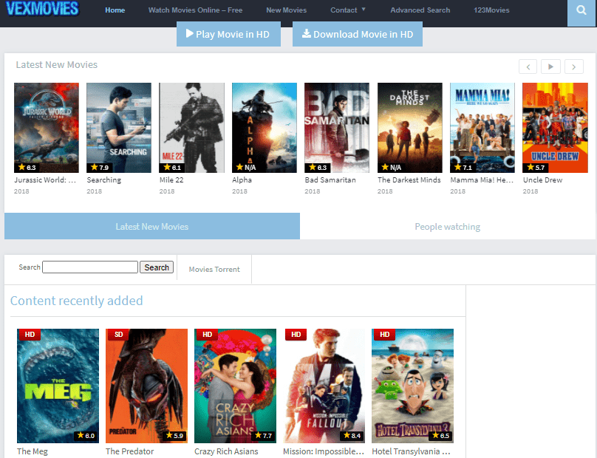Image resolution: width=597 pixels, height=458 pixels.
Task: Click 'The Darkest Minds' title text
Action: (x=409, y=180)
